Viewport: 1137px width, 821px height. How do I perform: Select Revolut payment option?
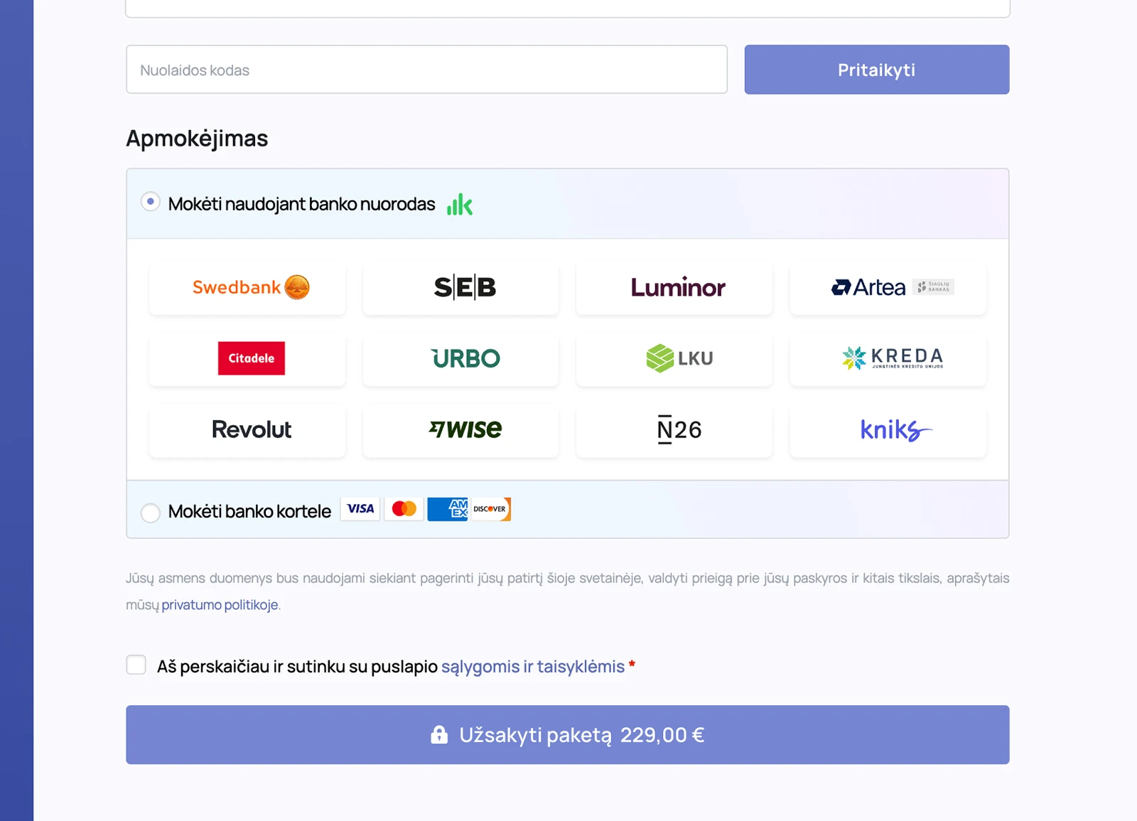click(x=247, y=429)
